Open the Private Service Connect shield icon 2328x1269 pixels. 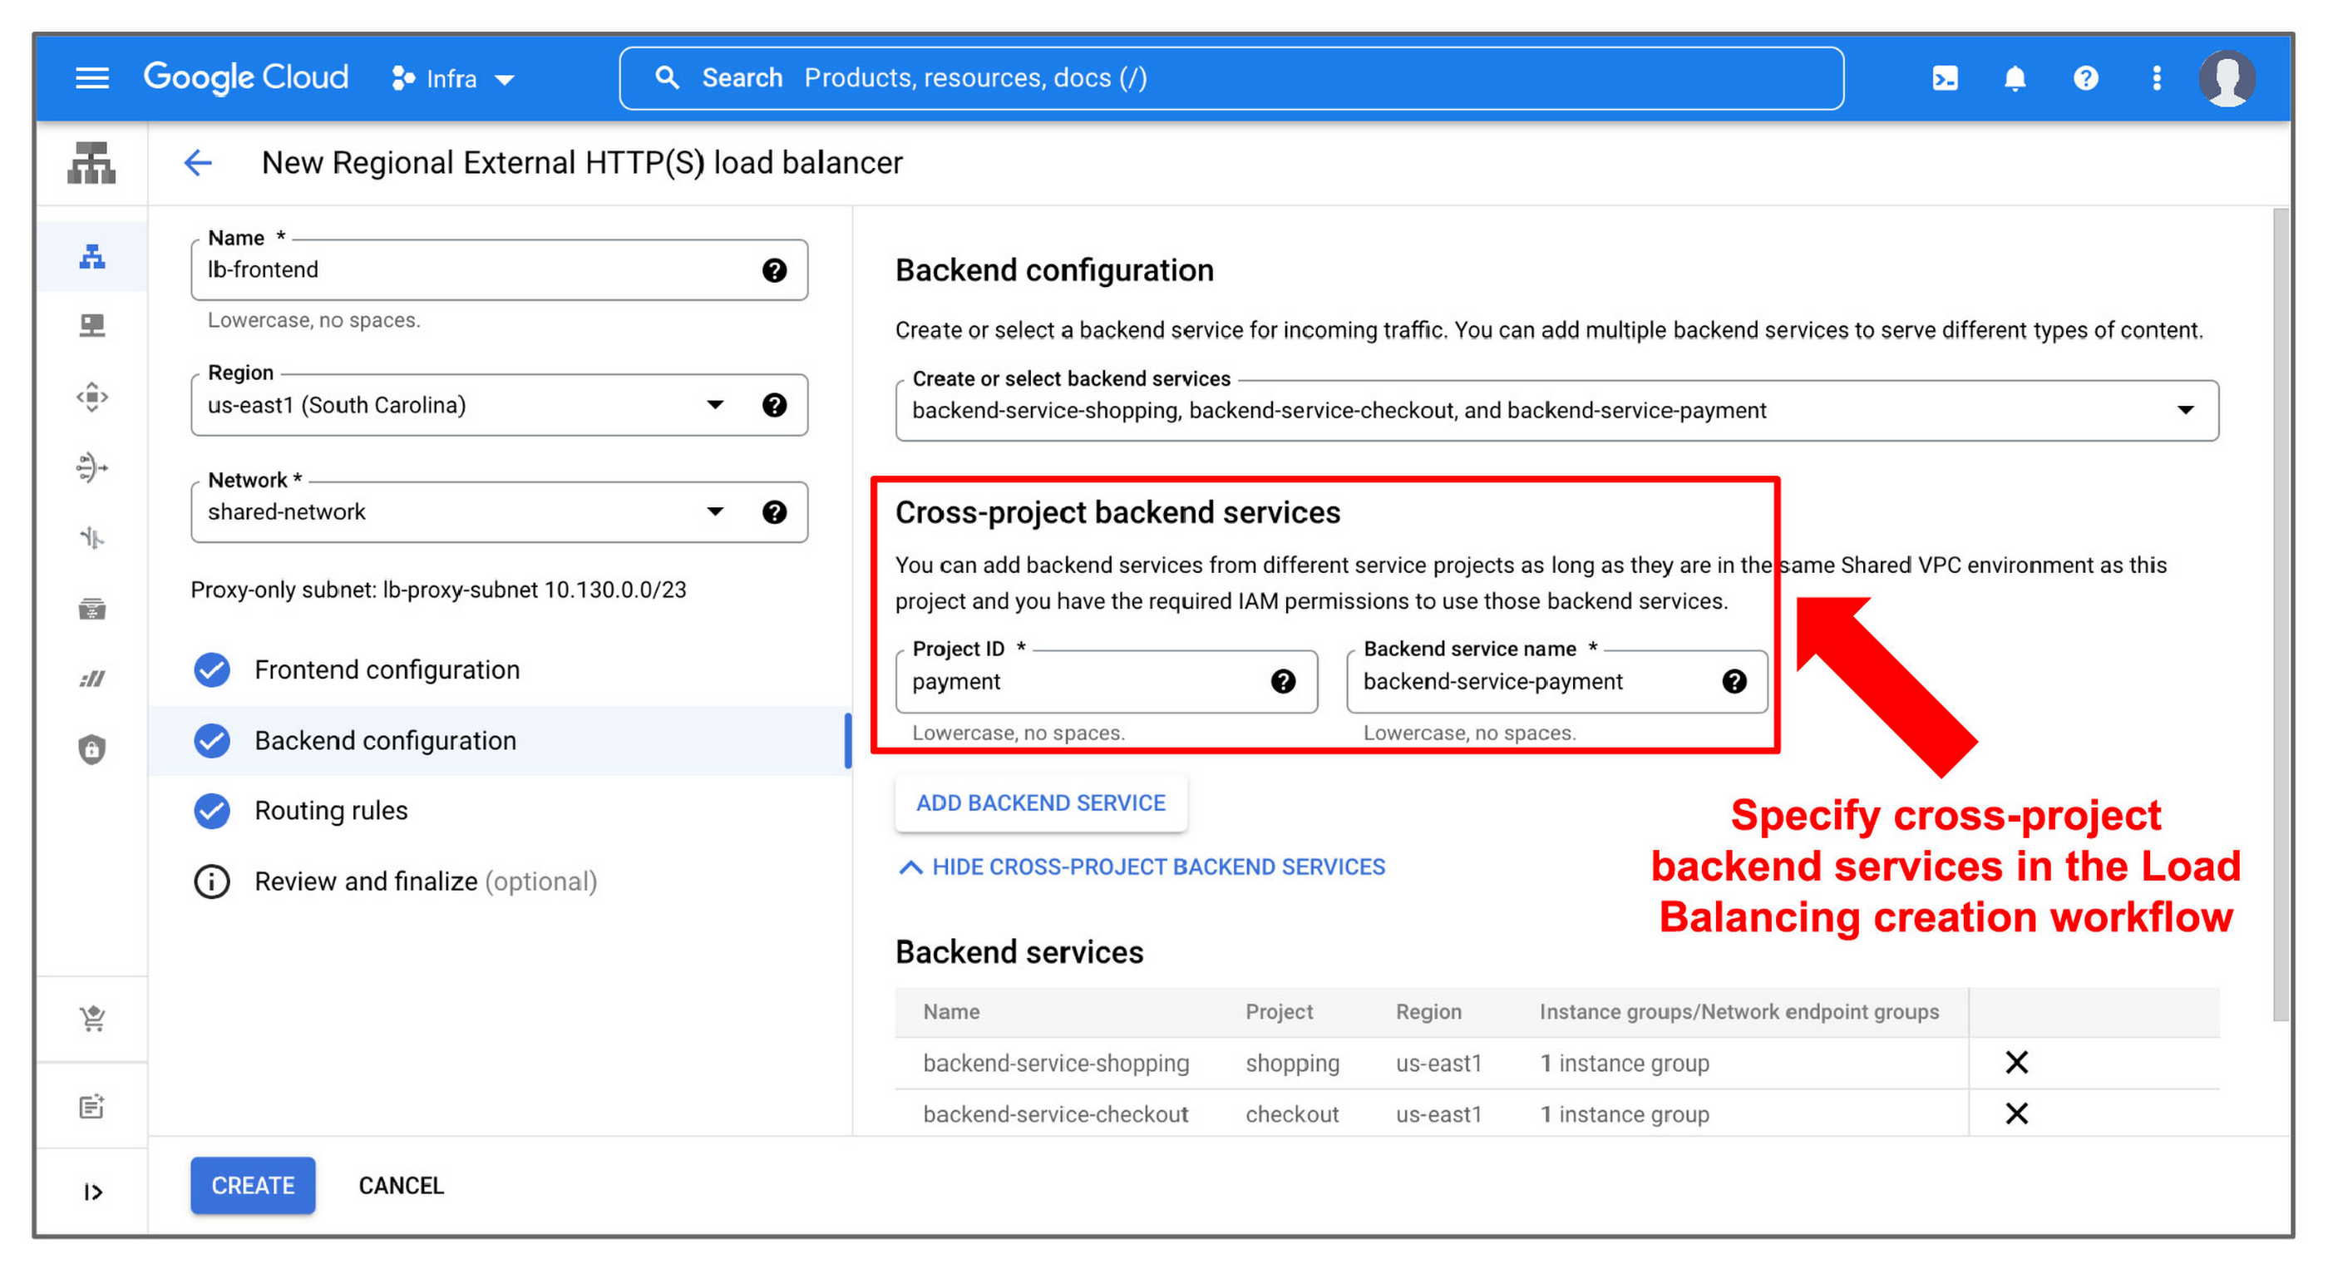pos(91,749)
